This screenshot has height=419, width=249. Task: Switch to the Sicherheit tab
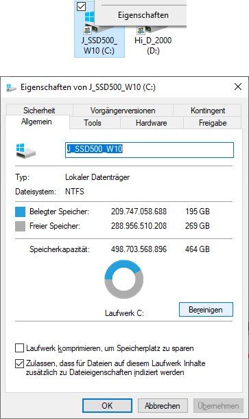pos(39,111)
